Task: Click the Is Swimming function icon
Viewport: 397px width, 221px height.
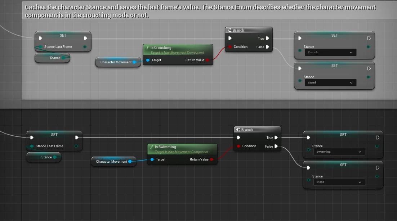Action: pyautogui.click(x=152, y=147)
